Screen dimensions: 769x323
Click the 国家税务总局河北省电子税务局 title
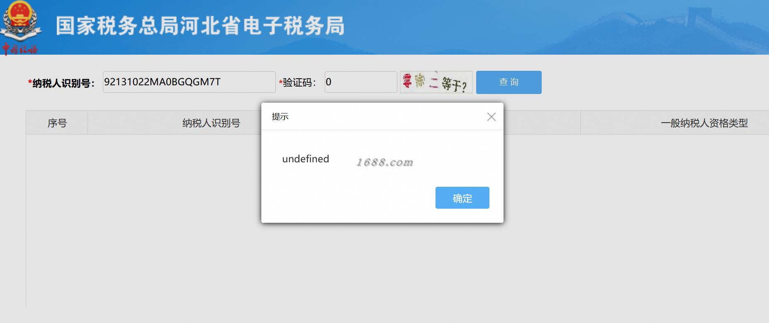[200, 26]
